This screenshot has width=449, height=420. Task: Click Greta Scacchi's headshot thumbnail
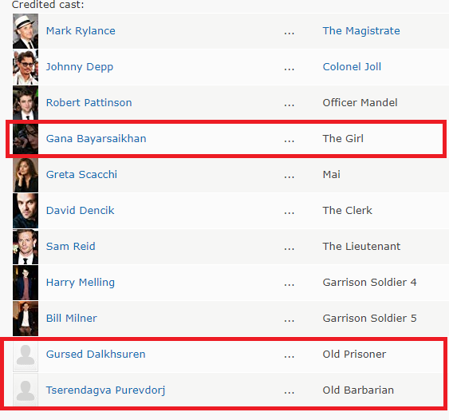coord(26,175)
